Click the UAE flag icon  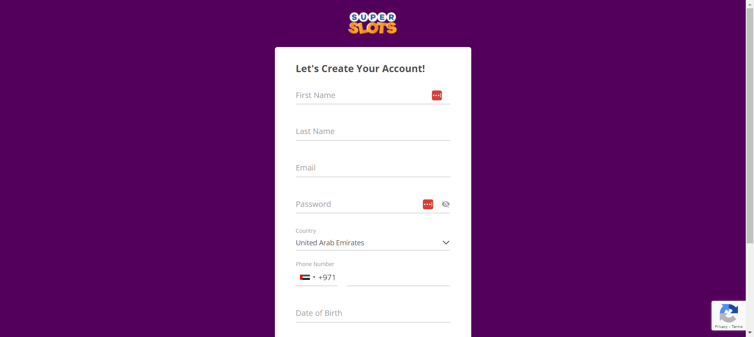pyautogui.click(x=305, y=277)
